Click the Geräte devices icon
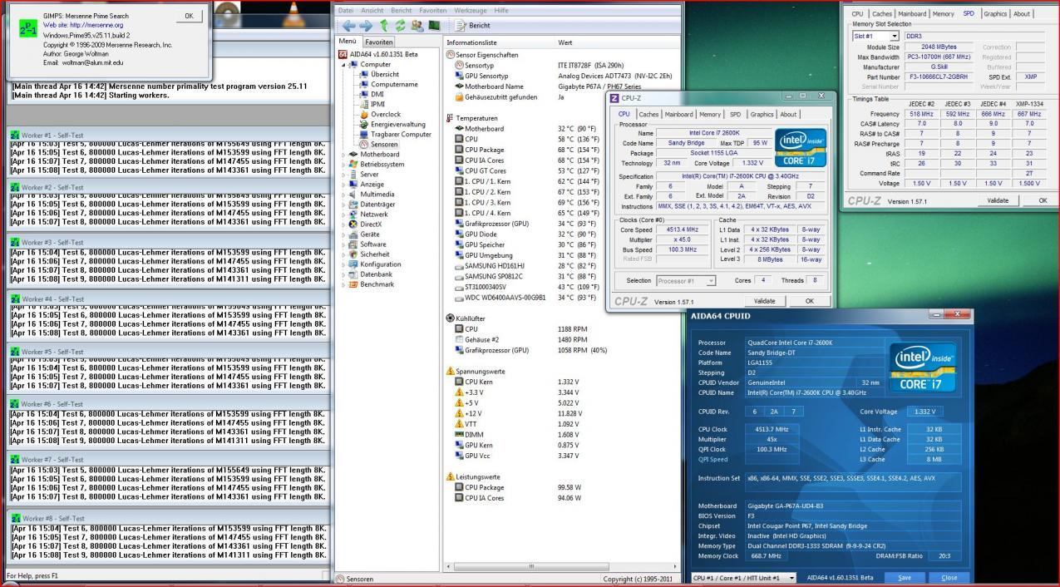The image size is (1060, 587). tap(353, 234)
